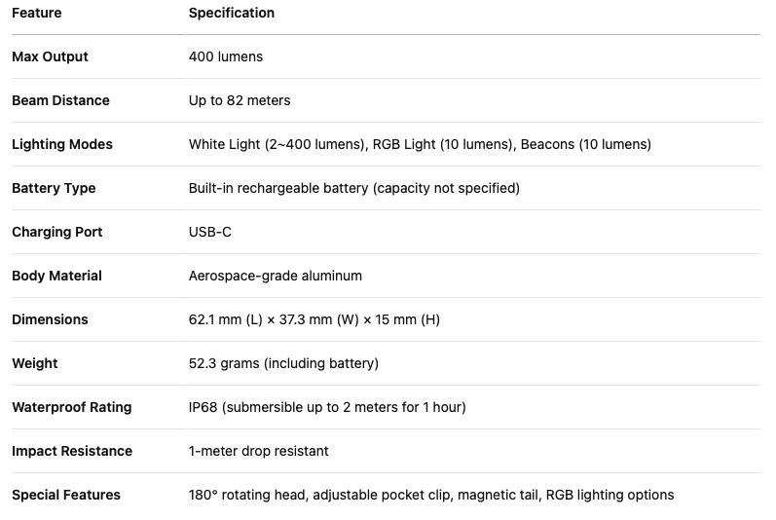
Task: Click the "1-meter drop resistant" text
Action: pos(258,451)
